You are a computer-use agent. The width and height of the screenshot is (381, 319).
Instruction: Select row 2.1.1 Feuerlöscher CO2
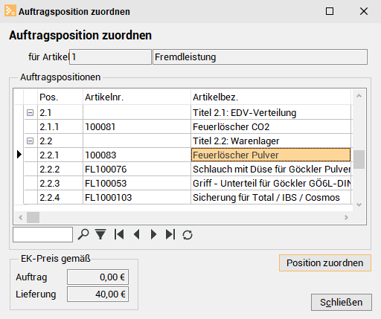click(x=188, y=127)
